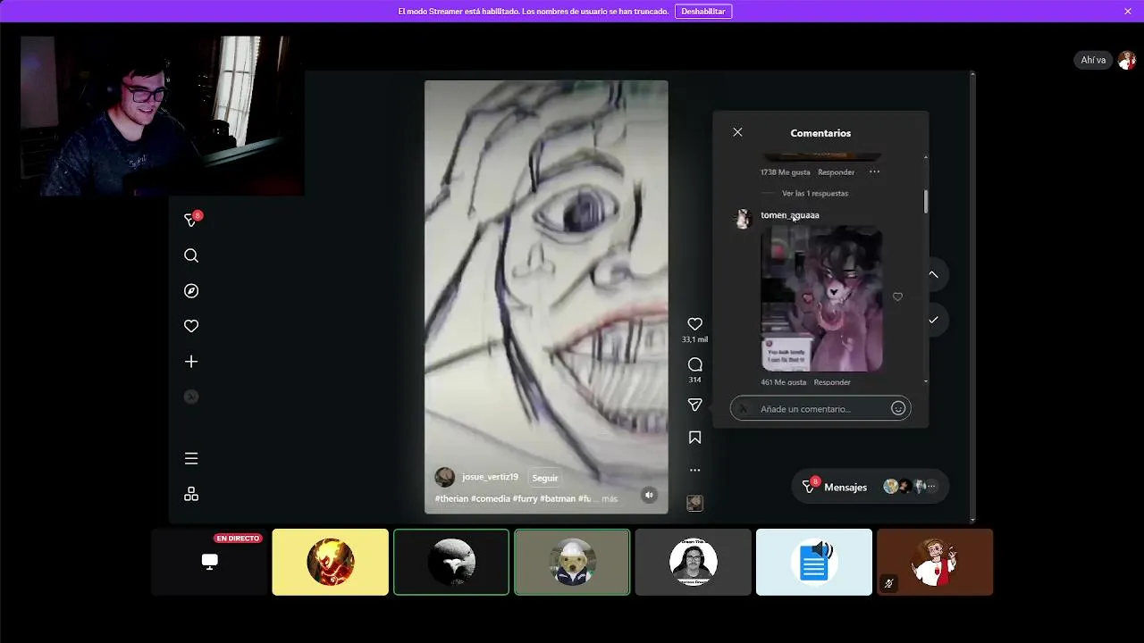The image size is (1144, 643).
Task: Open josue_vertiz19 profile link
Action: (x=490, y=477)
